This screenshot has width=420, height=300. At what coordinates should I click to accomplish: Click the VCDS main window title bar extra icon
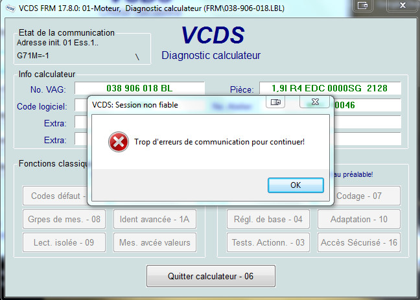(363, 5)
